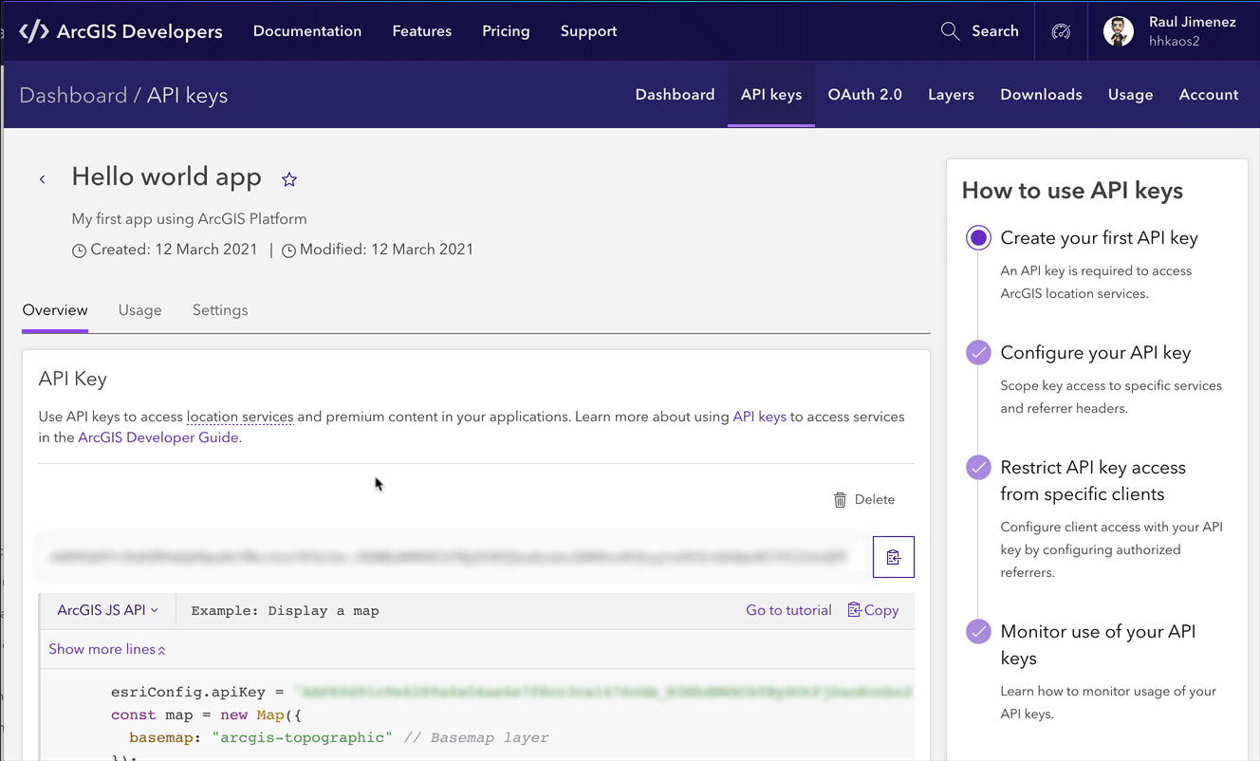Open the ArcGIS JS API dropdown
The height and width of the screenshot is (761, 1260).
(x=107, y=610)
